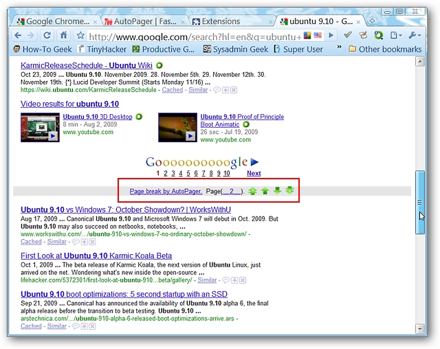Click the green circle beside Ubuntu 9.10 3D Desktop

point(139,117)
